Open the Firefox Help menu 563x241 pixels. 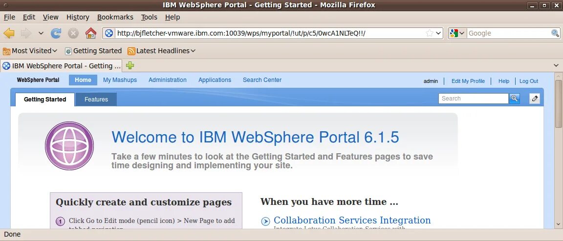173,17
